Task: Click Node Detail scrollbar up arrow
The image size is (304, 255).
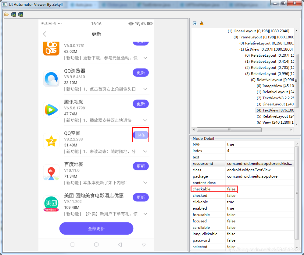Action: point(297,144)
